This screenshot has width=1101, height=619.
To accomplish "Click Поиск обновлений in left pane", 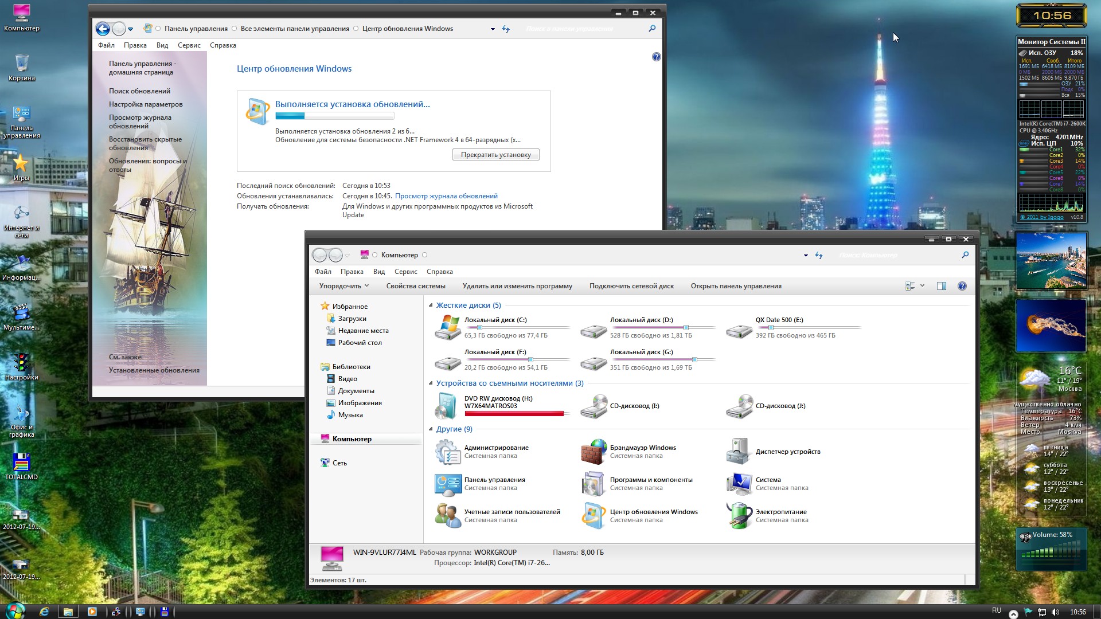I will [139, 91].
